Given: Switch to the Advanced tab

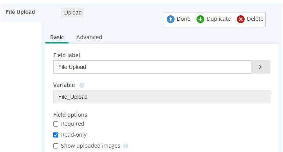Looking at the screenshot, I should pyautogui.click(x=89, y=37).
